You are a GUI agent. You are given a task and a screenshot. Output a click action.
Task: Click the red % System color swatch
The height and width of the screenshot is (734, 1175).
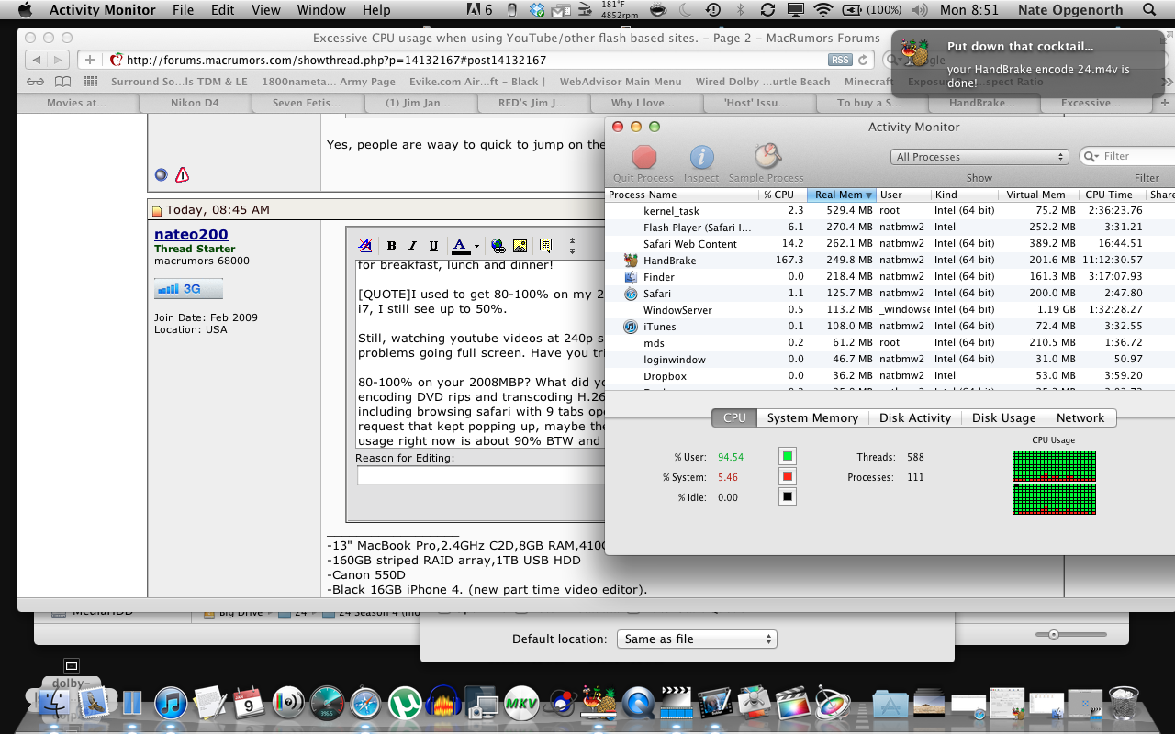(x=787, y=476)
